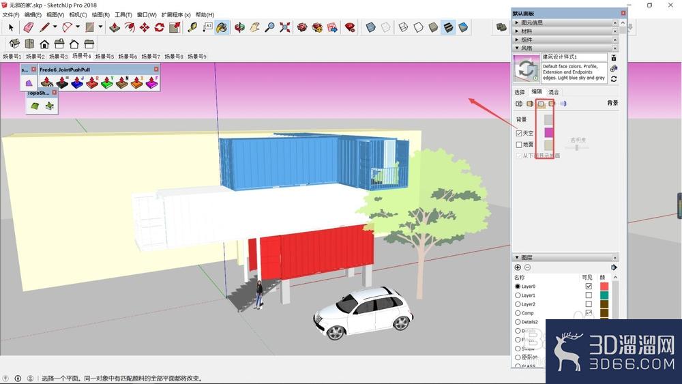Open the 相机(C) menu
The width and height of the screenshot is (682, 384).
click(x=78, y=14)
